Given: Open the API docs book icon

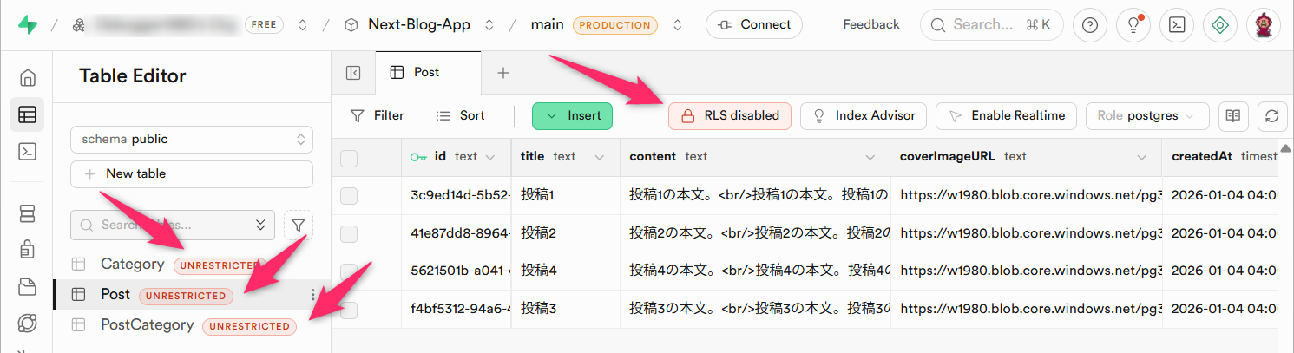Looking at the screenshot, I should point(1232,116).
